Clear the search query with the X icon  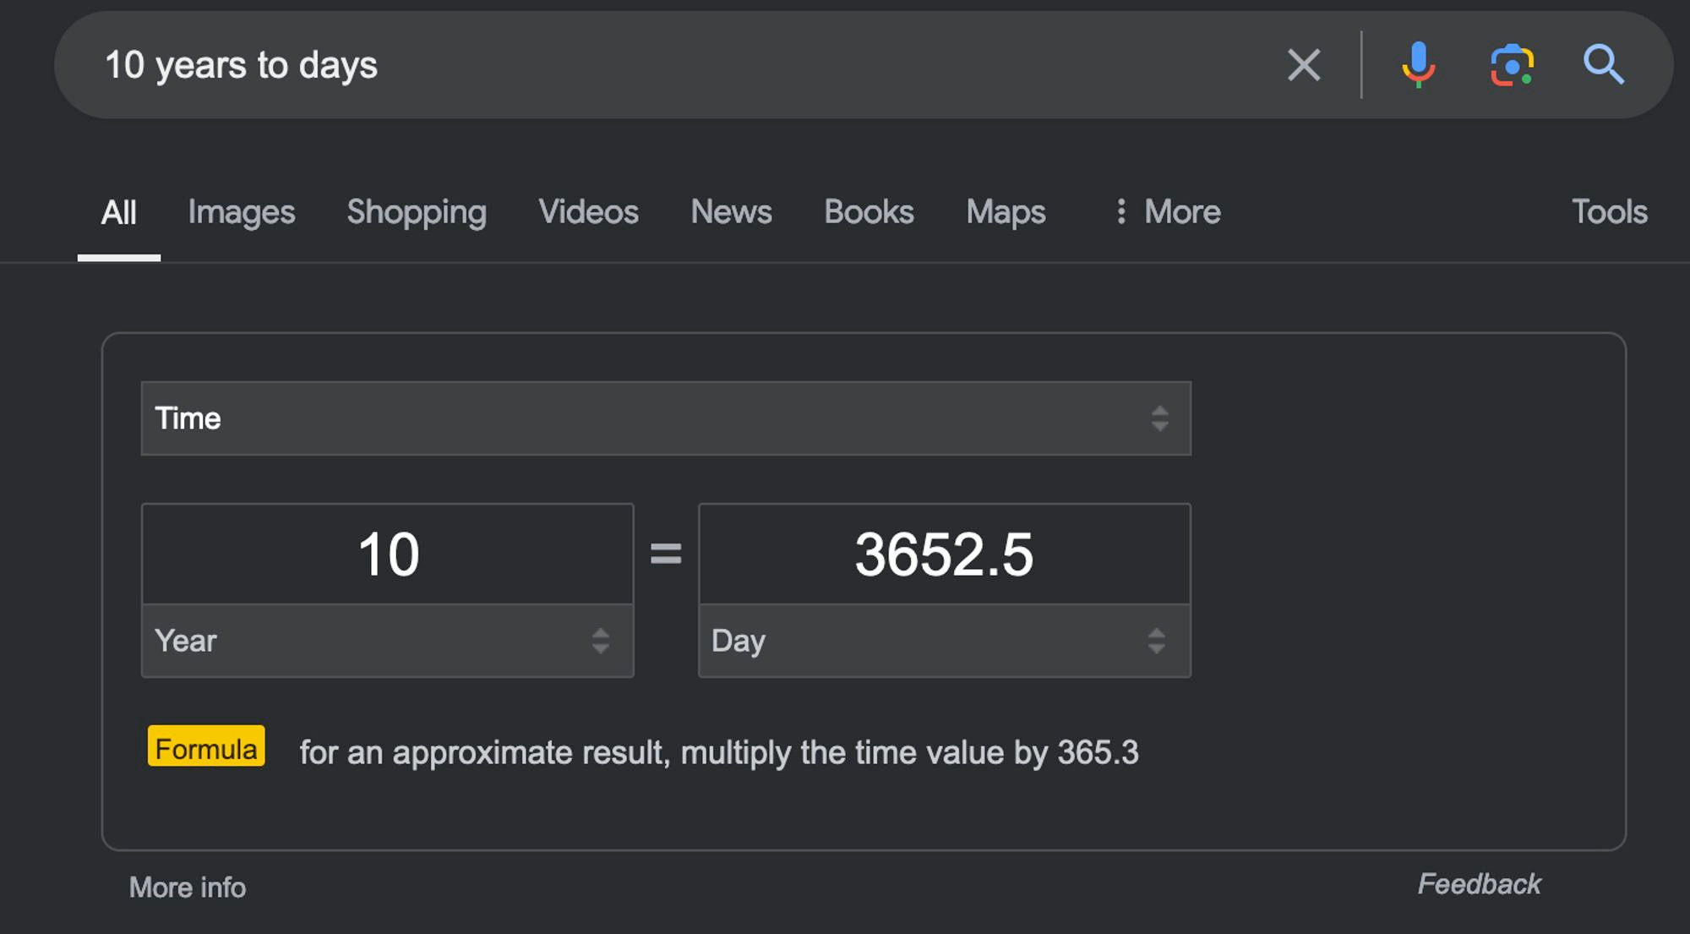coord(1303,65)
